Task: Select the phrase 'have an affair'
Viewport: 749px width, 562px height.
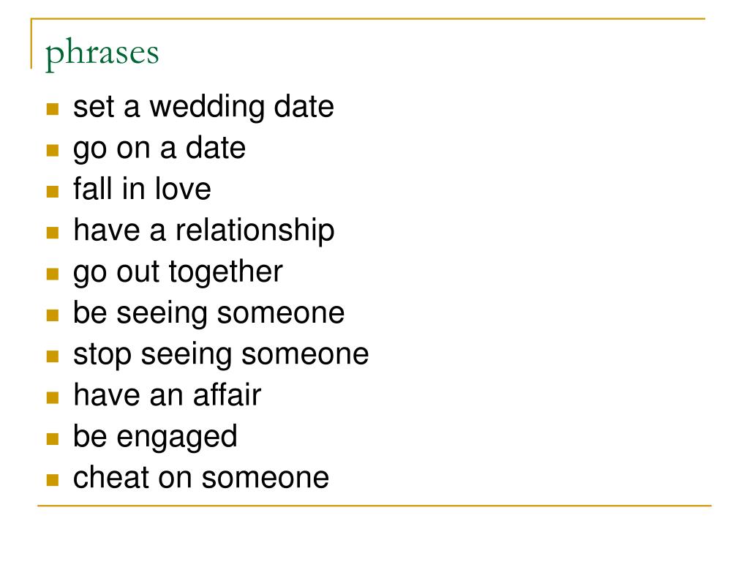Action: [x=168, y=395]
